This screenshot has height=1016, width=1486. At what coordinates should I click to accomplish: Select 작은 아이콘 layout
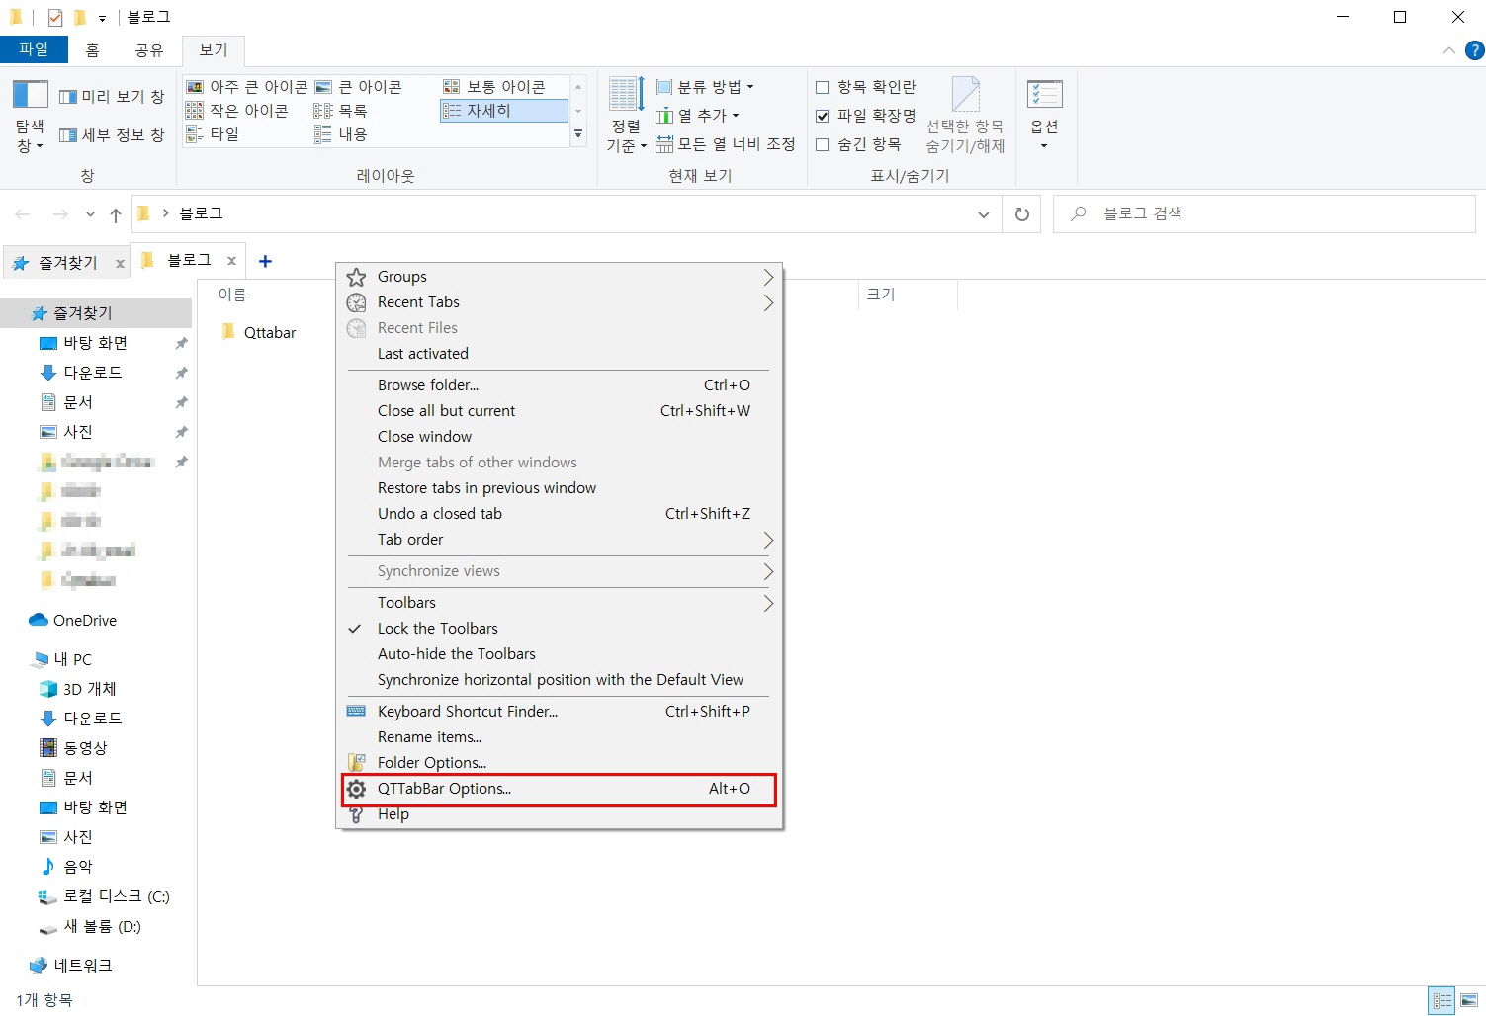[237, 111]
